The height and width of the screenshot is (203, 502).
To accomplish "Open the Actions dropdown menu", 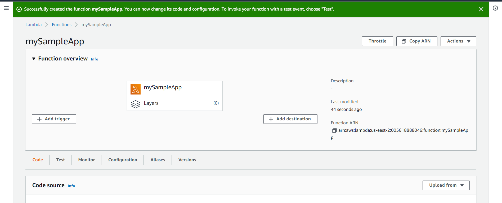I will [458, 41].
